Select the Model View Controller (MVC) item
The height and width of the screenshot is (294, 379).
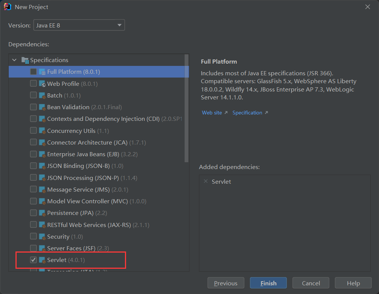(96, 201)
